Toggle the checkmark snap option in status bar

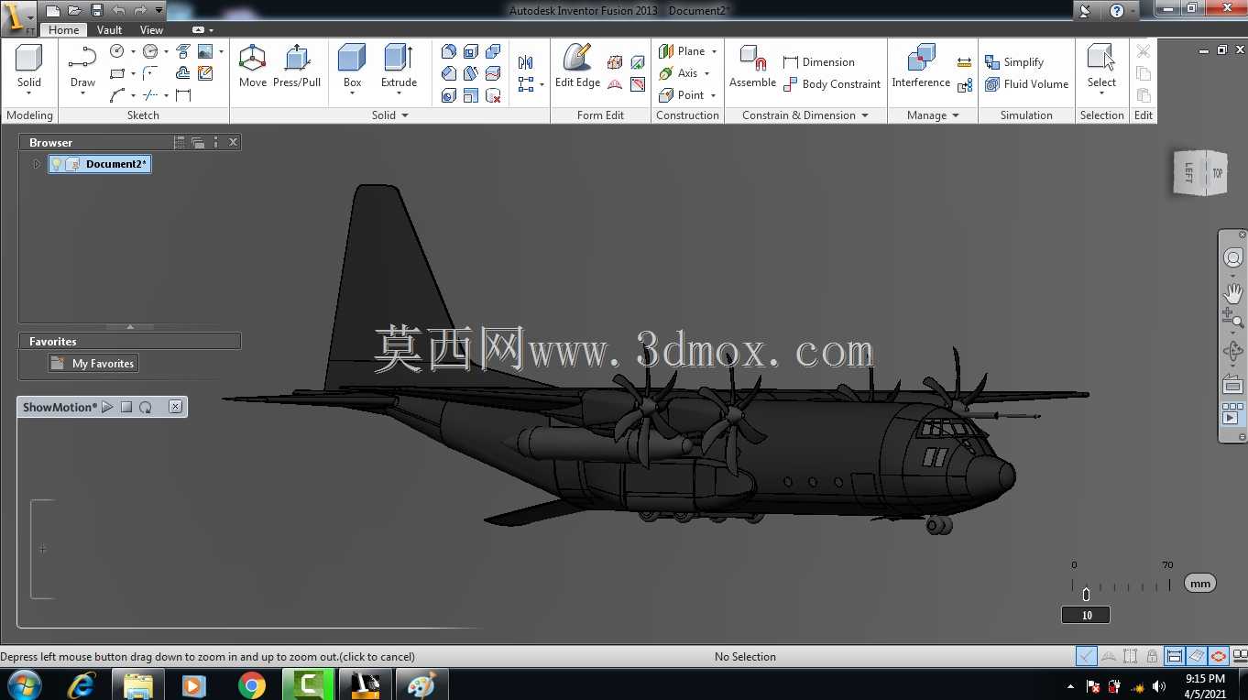(x=1086, y=656)
